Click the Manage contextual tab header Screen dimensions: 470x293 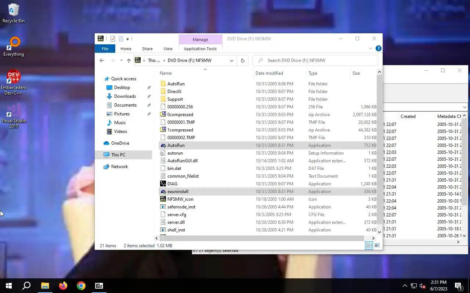tap(200, 40)
